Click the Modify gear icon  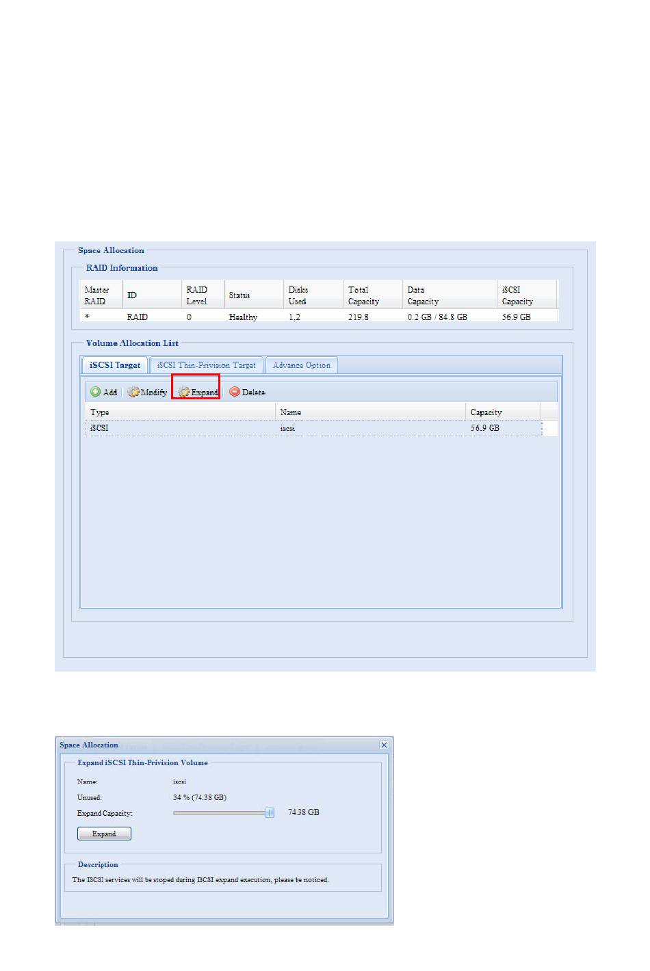[x=133, y=392]
